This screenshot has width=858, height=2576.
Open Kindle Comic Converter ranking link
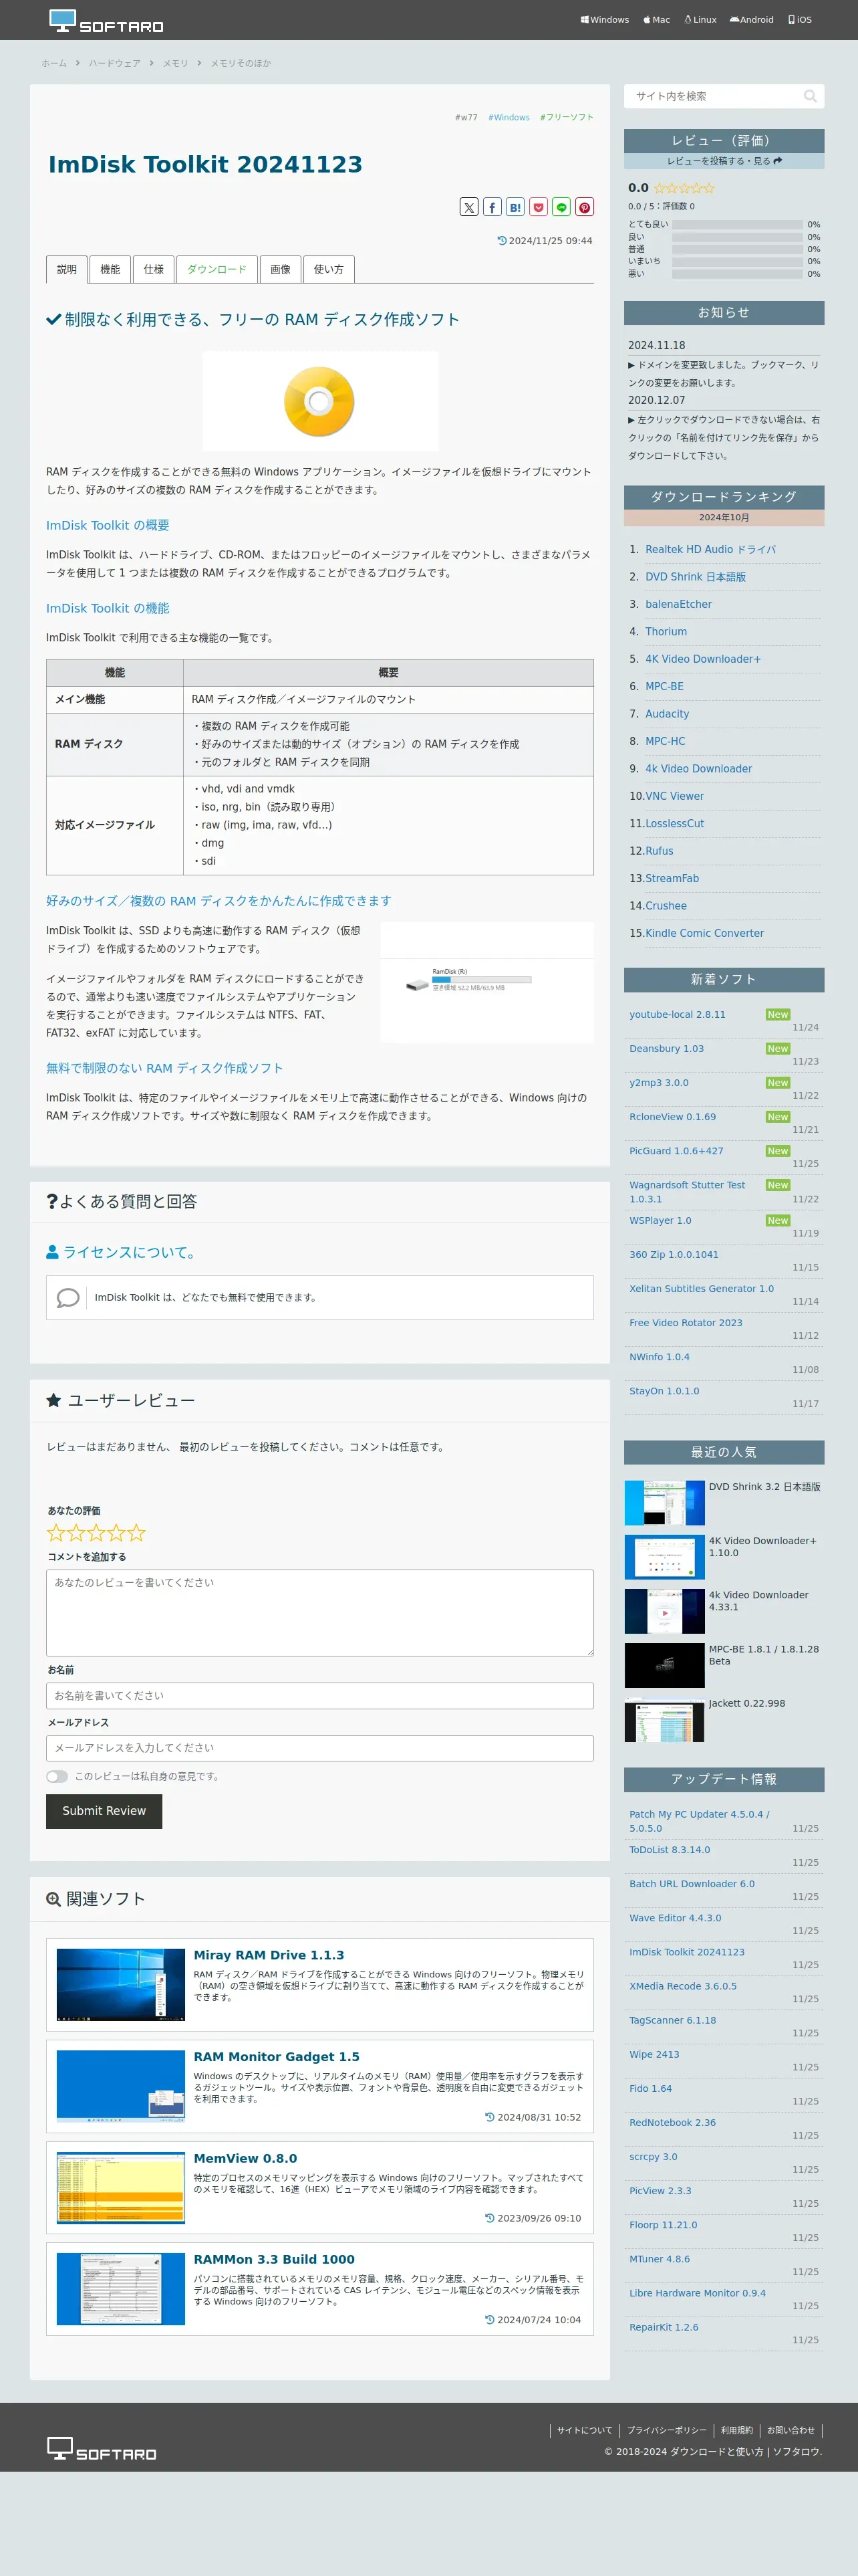[704, 933]
